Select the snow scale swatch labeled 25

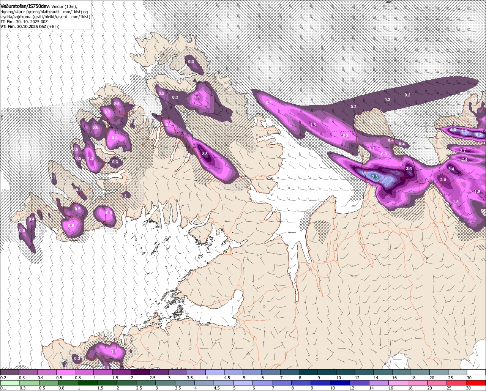(458, 372)
